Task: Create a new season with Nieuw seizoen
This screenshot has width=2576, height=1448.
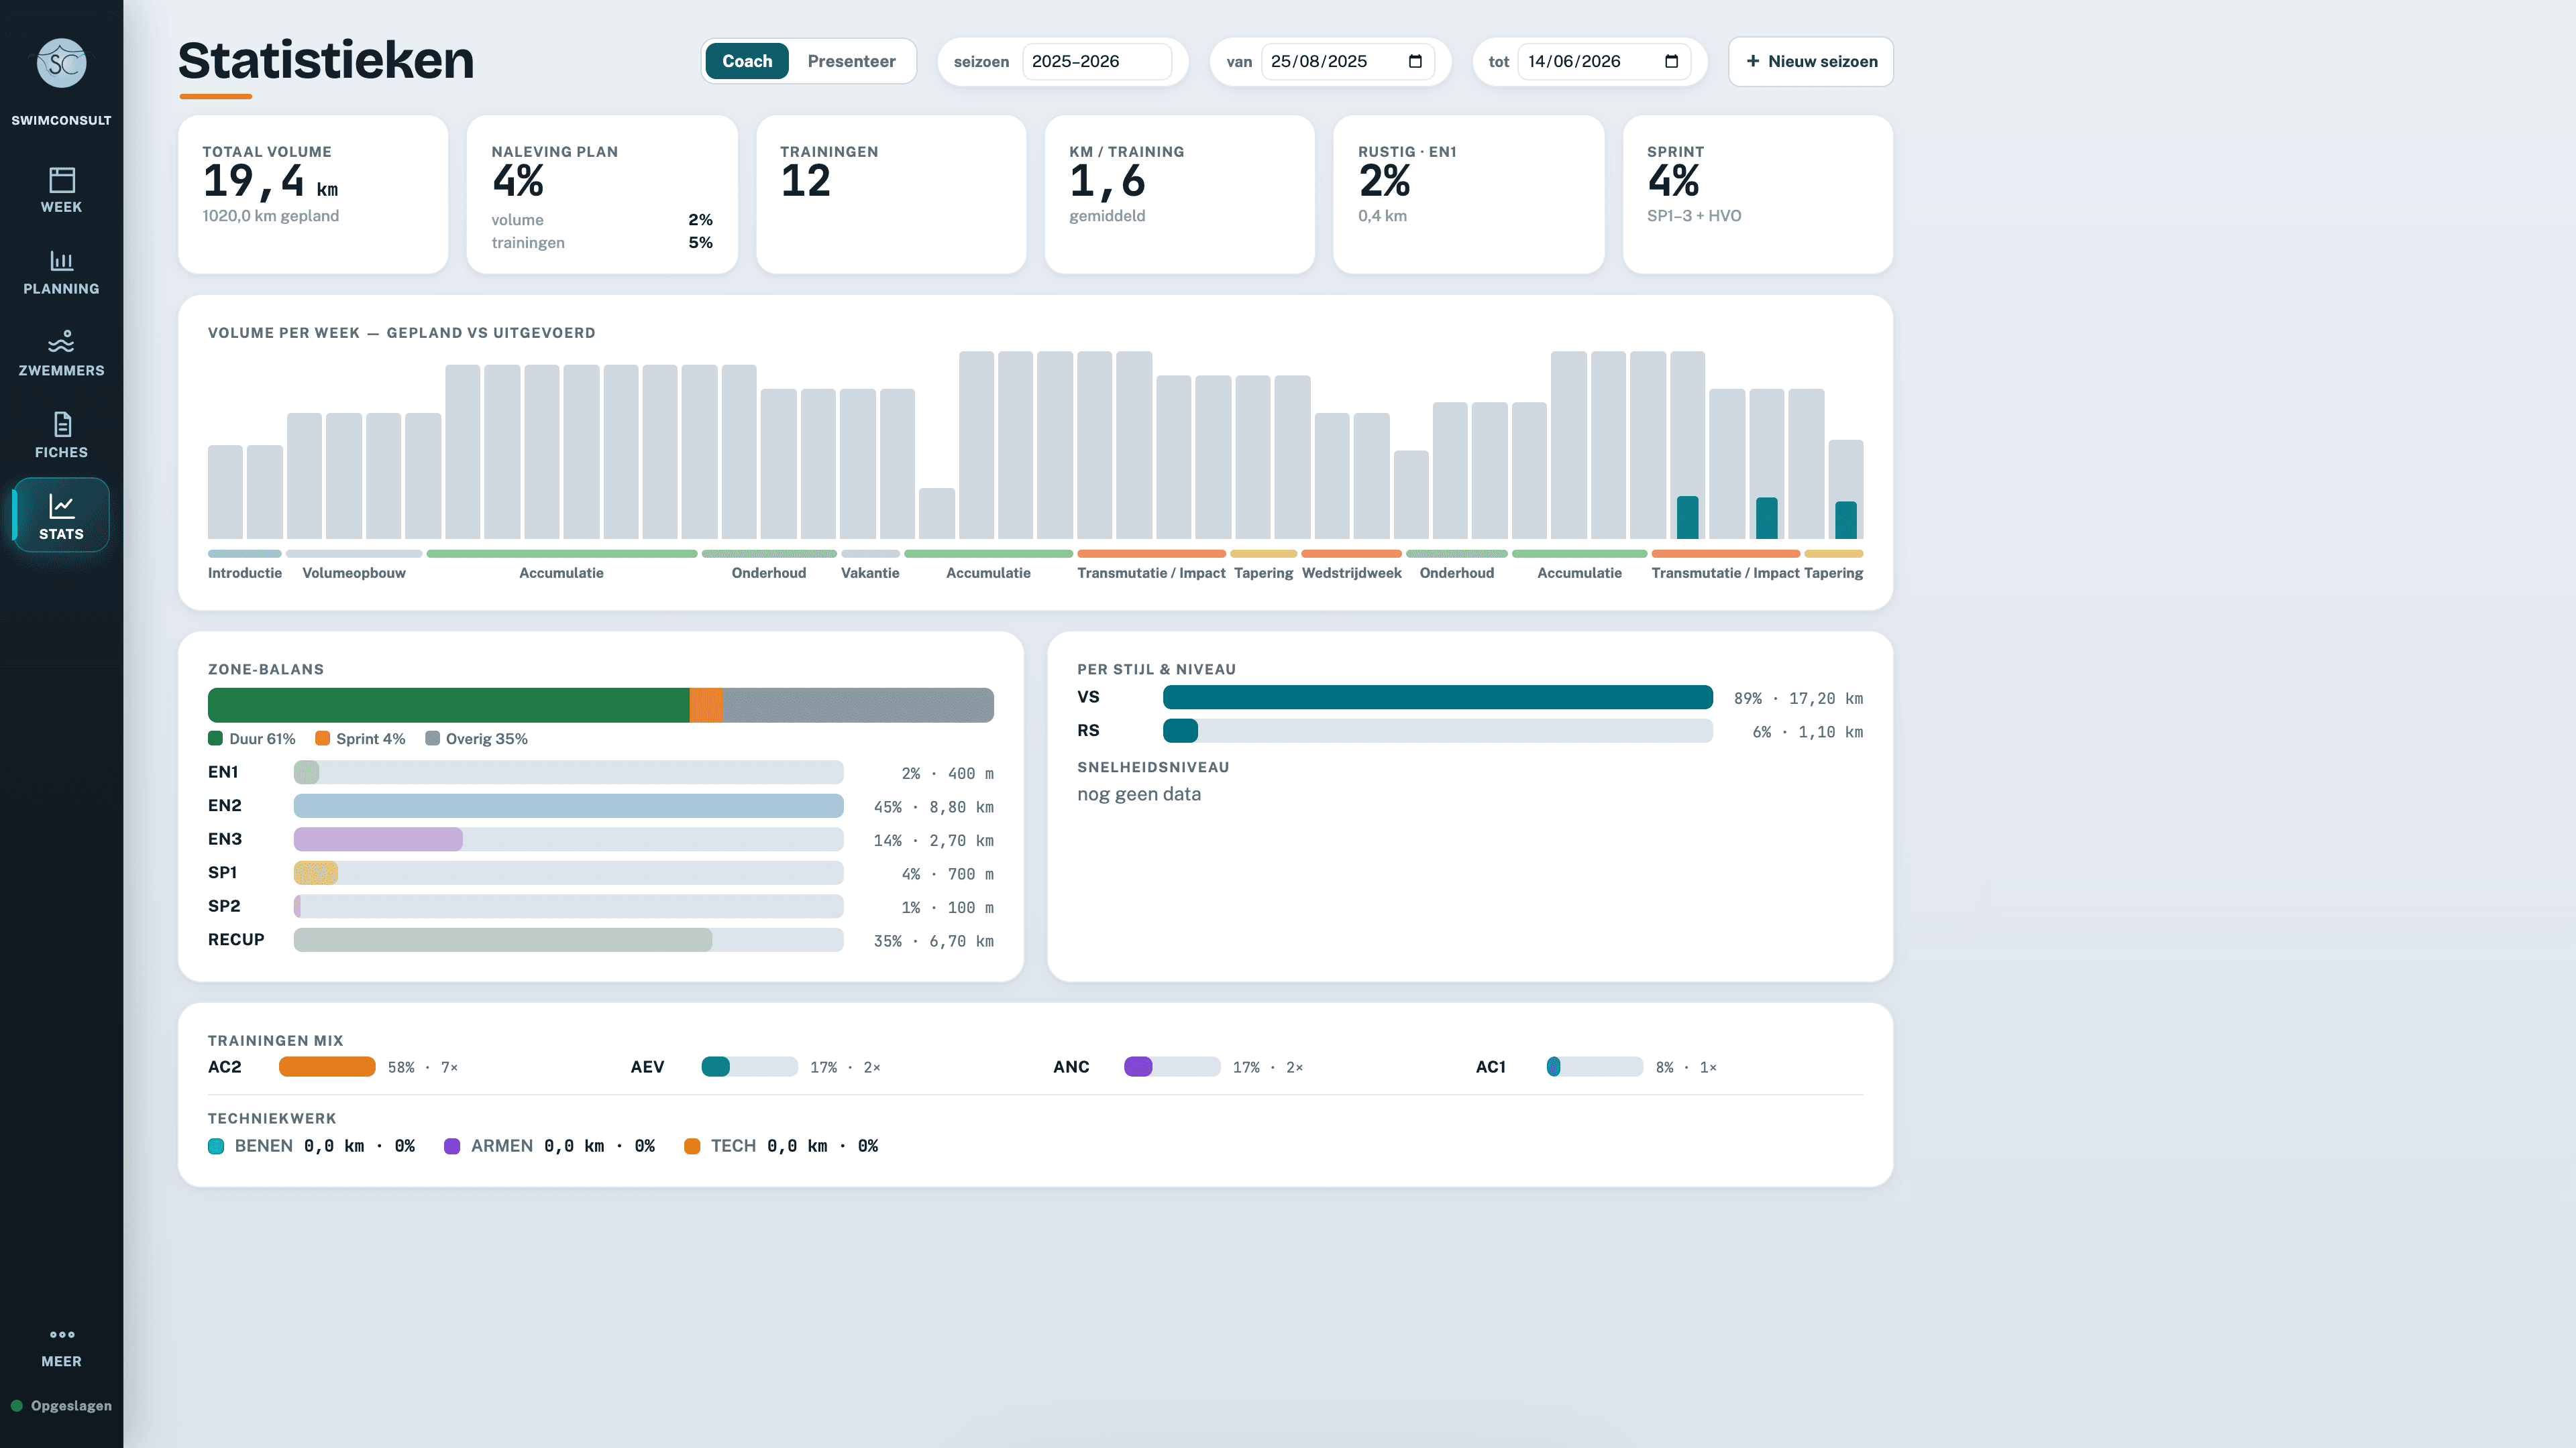Action: click(x=1811, y=61)
